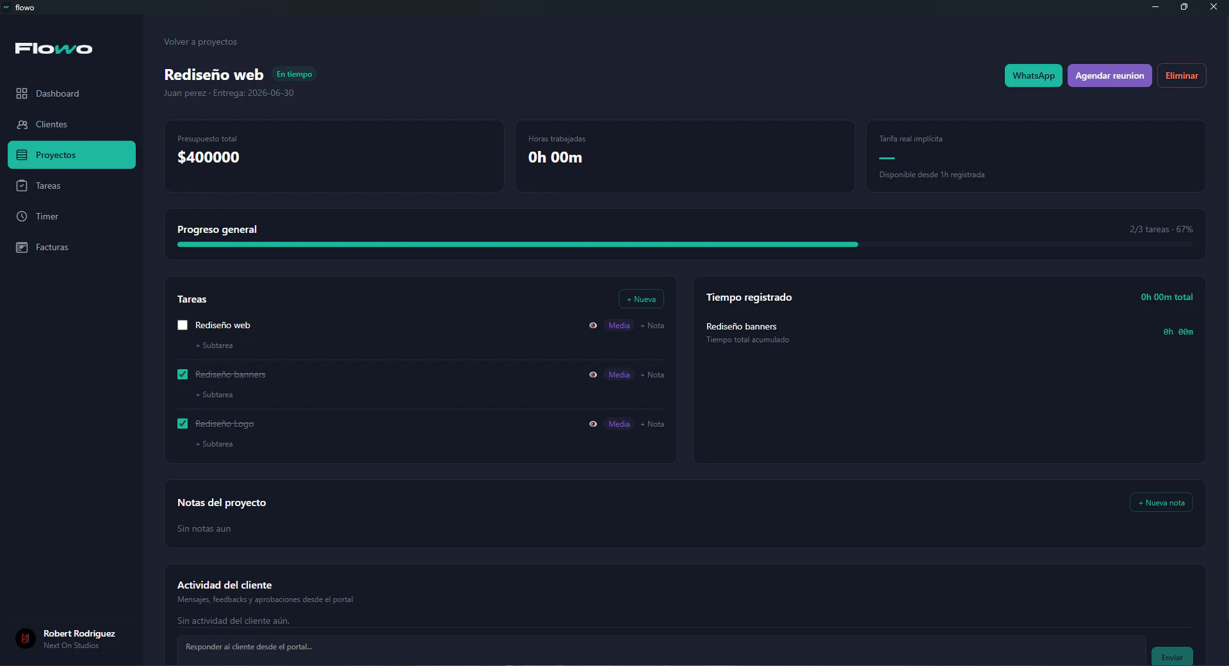Add note to Rediseño web task
Viewport: 1229px width, 666px height.
point(652,326)
